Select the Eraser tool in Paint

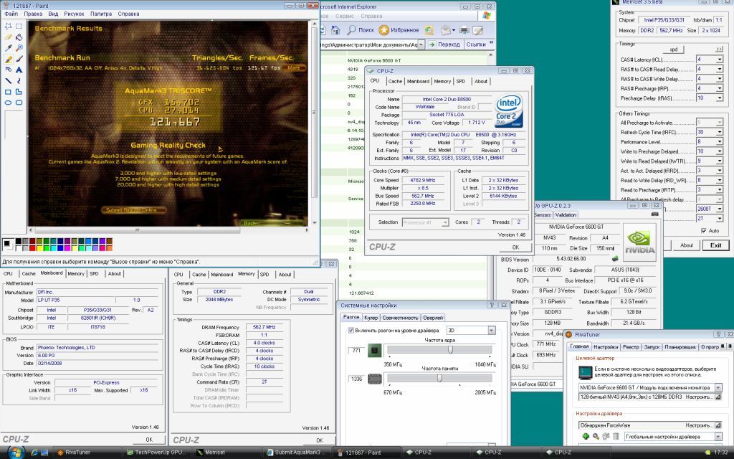(x=9, y=37)
